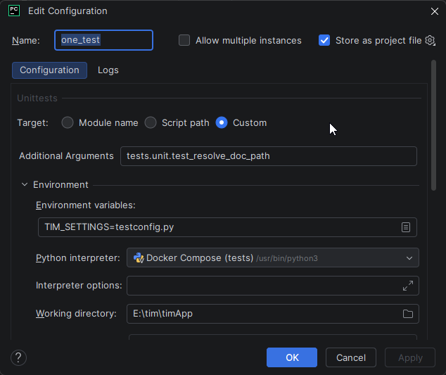Uncheck Store as project file
This screenshot has width=446, height=375.
point(324,40)
